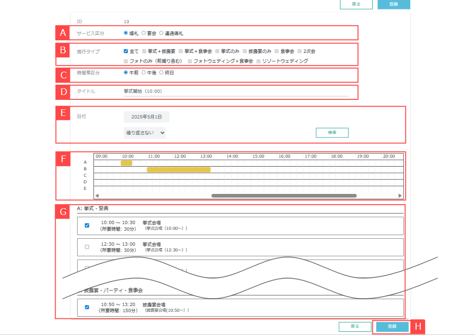Image resolution: width=475 pixels, height=335 pixels.
Task: Open the 繰り返さない repeat dropdown
Action: (x=144, y=133)
